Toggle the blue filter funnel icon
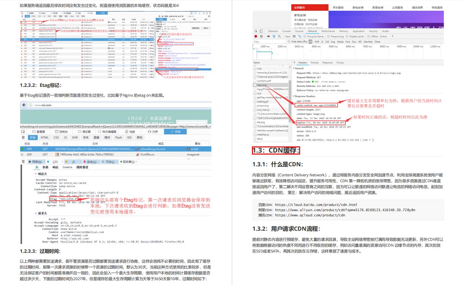Screen dimensions: 463x285 274,36
